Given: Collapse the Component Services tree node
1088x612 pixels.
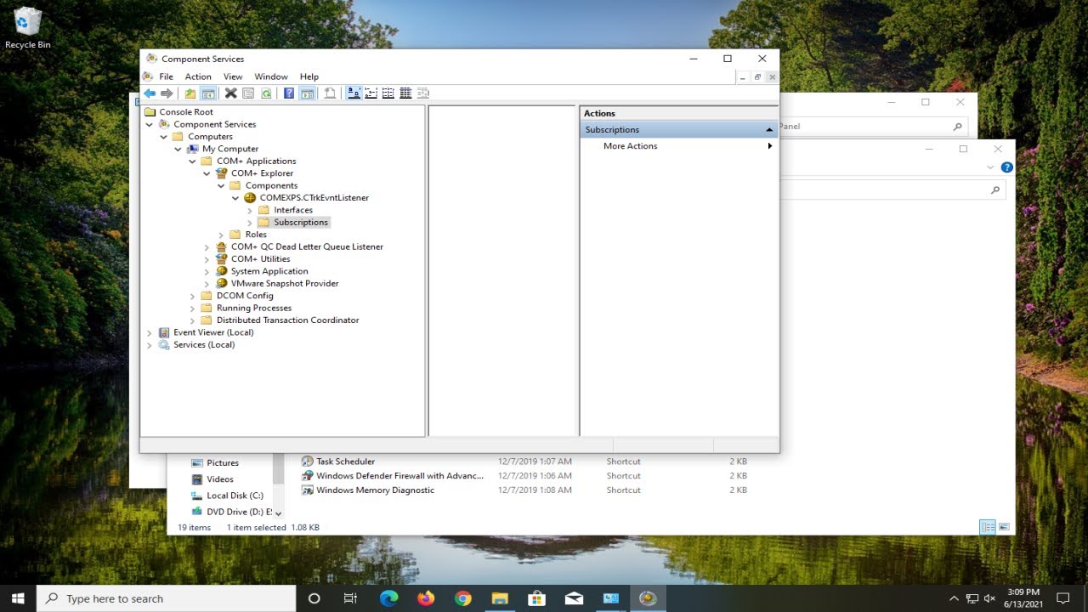Looking at the screenshot, I should pyautogui.click(x=150, y=124).
